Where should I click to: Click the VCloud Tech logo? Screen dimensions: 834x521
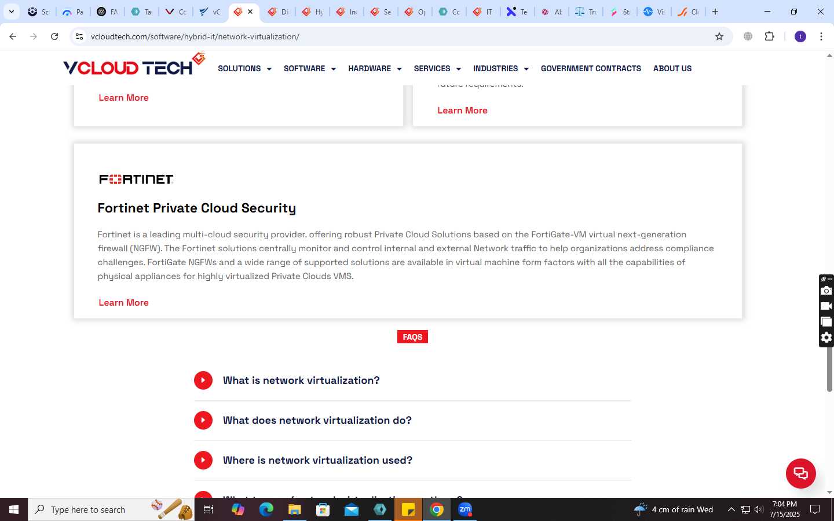click(134, 65)
